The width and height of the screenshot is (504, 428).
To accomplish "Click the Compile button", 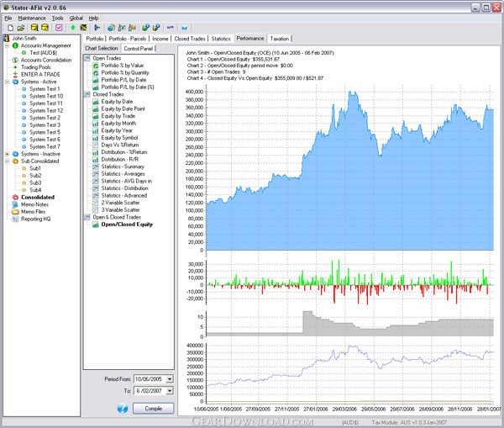I will pos(154,409).
